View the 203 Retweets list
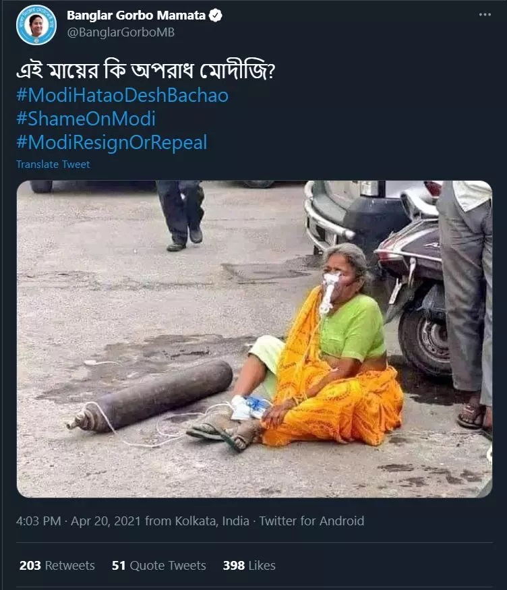This screenshot has width=507, height=590. tap(57, 566)
